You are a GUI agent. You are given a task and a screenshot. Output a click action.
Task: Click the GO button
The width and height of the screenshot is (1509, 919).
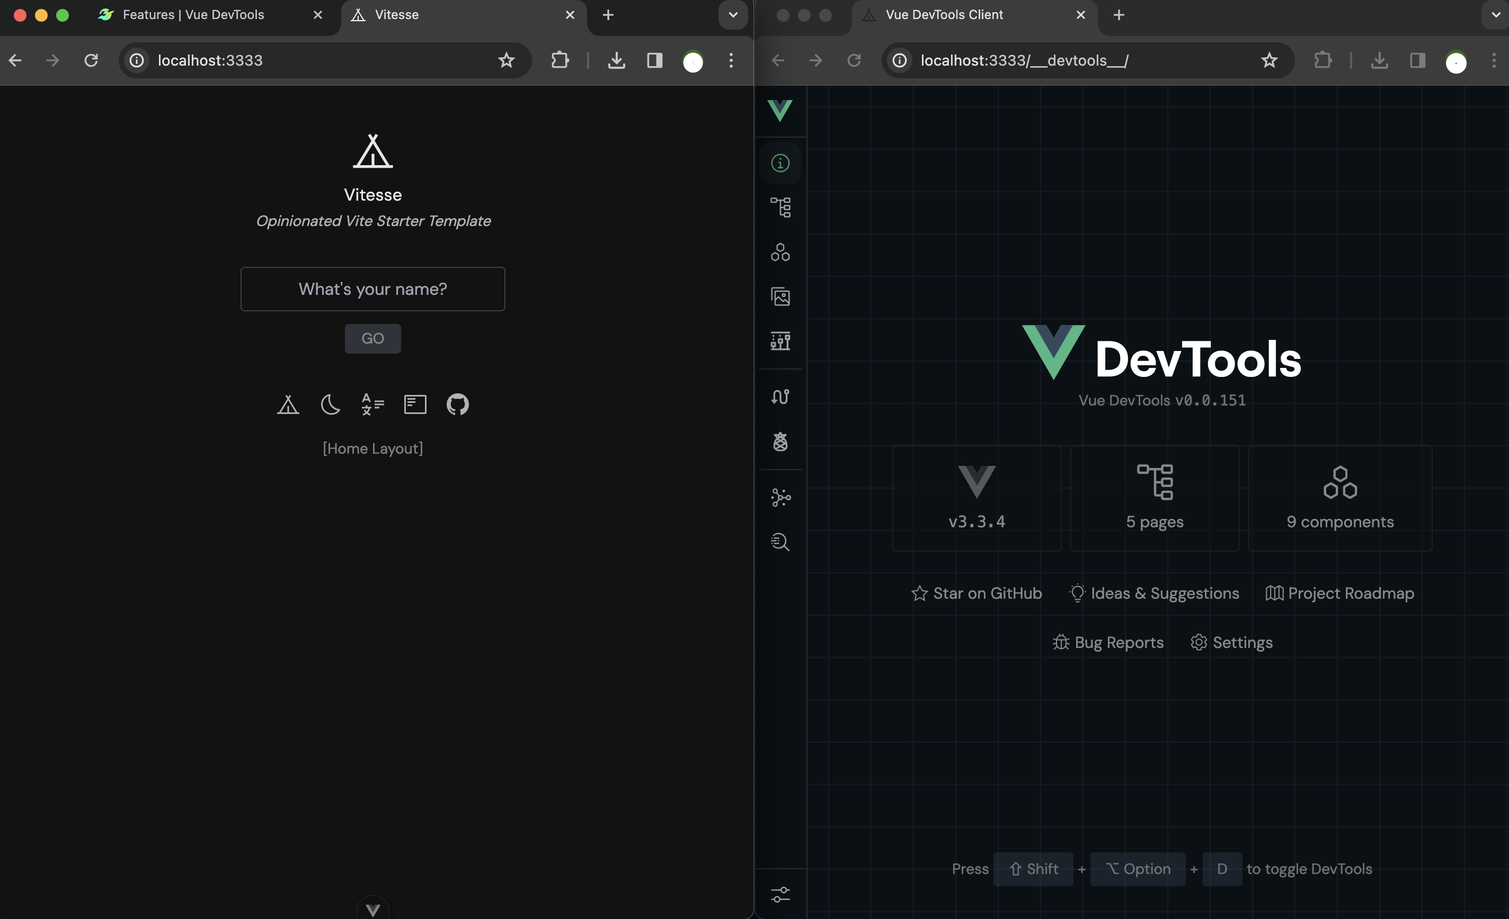(372, 337)
